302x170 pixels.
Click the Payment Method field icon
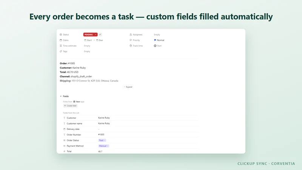click(x=64, y=146)
